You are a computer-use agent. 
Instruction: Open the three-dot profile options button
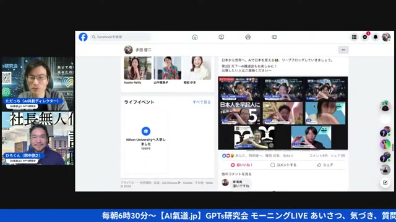pos(343,50)
